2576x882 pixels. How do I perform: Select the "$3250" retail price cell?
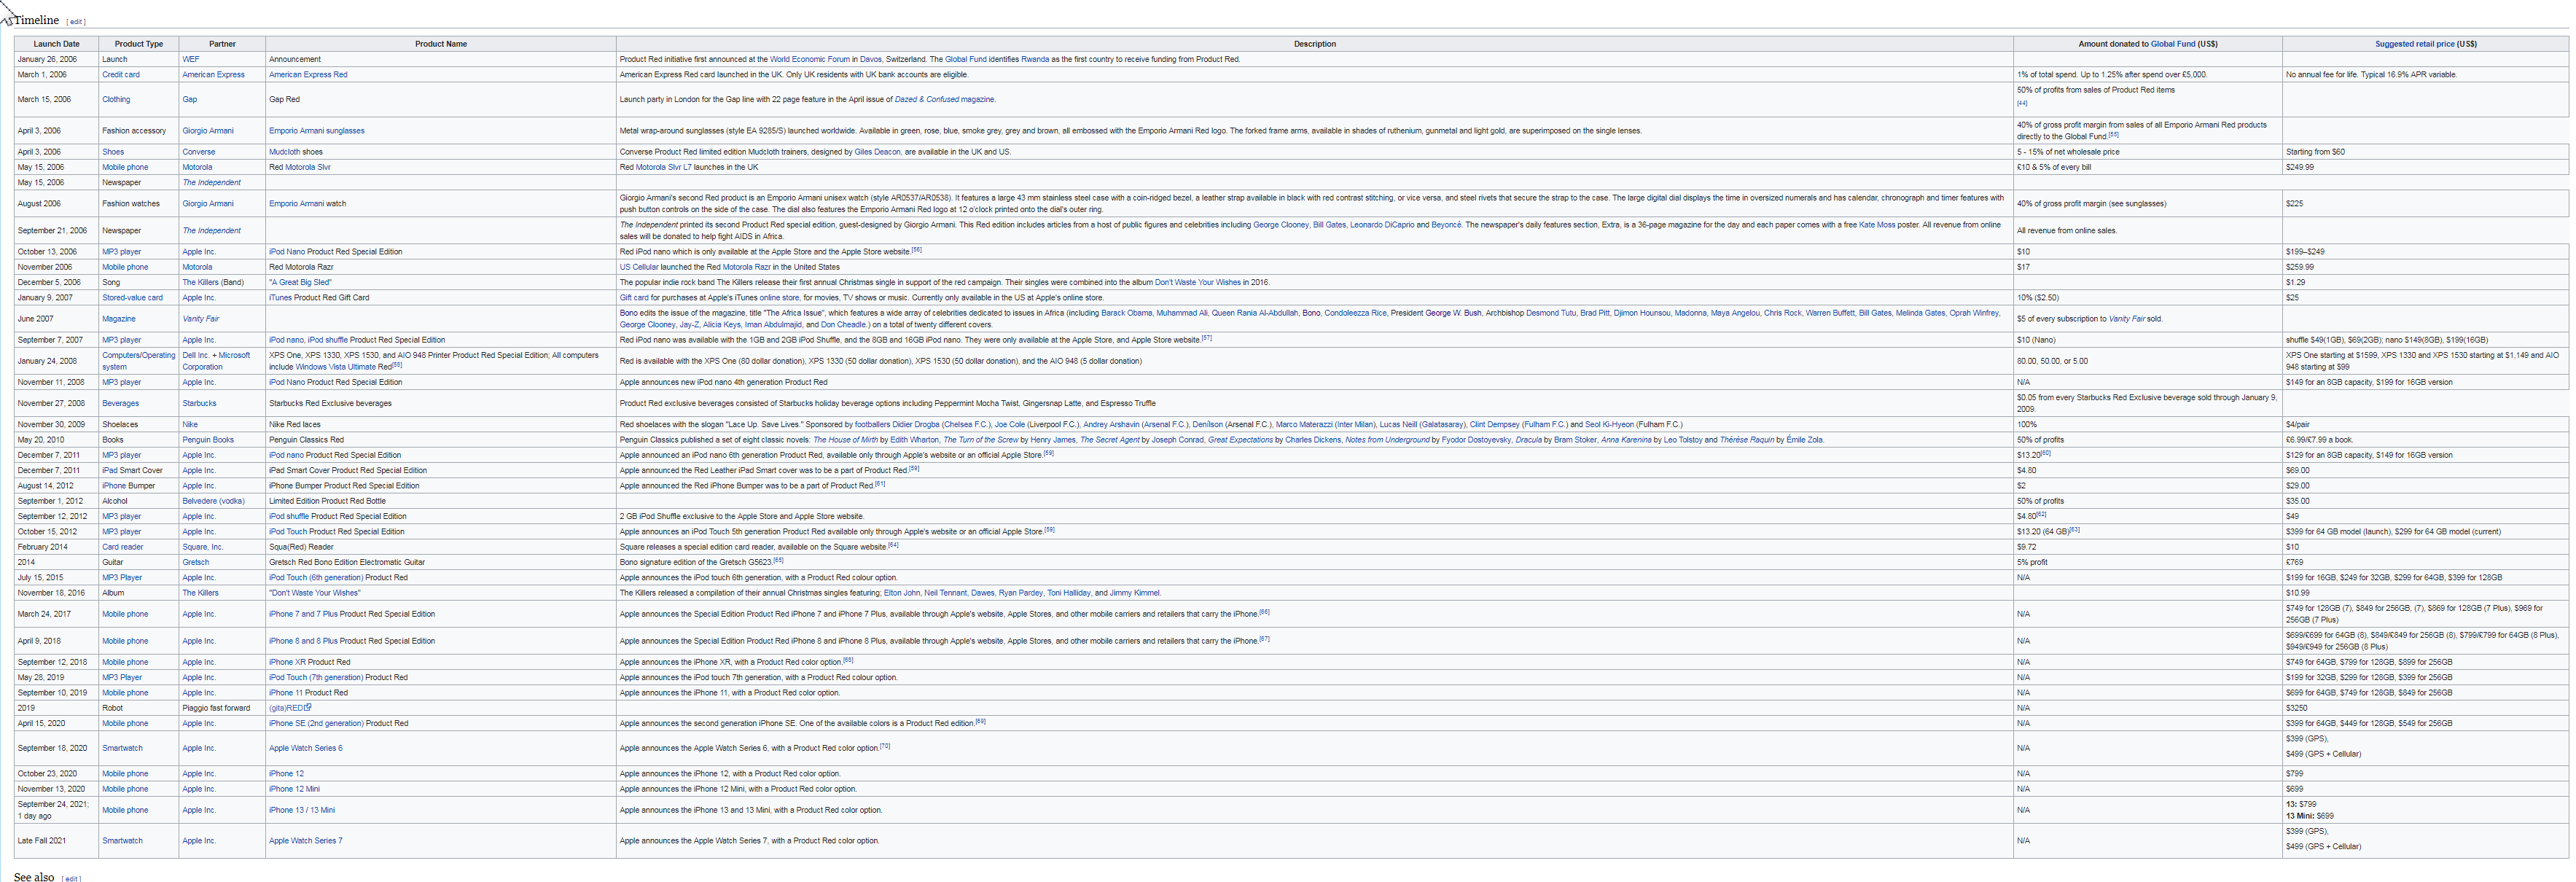2425,708
